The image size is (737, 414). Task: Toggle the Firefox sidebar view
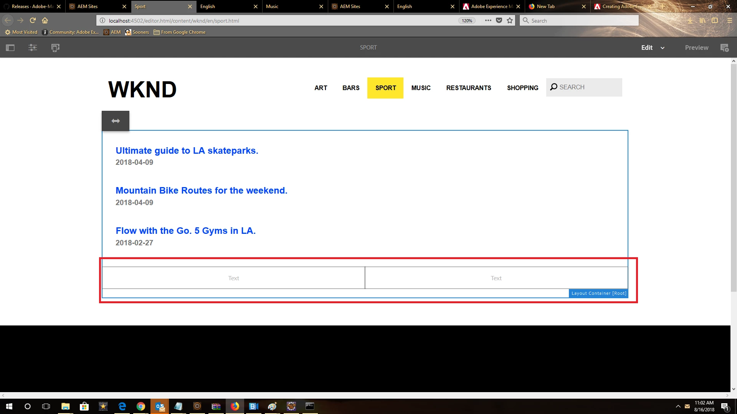click(x=715, y=21)
